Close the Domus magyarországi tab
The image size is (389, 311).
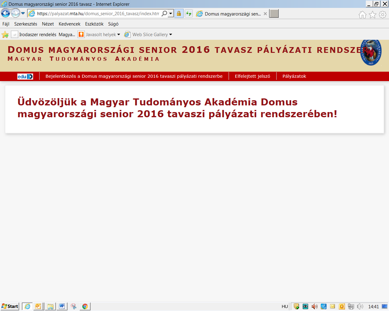pos(265,14)
